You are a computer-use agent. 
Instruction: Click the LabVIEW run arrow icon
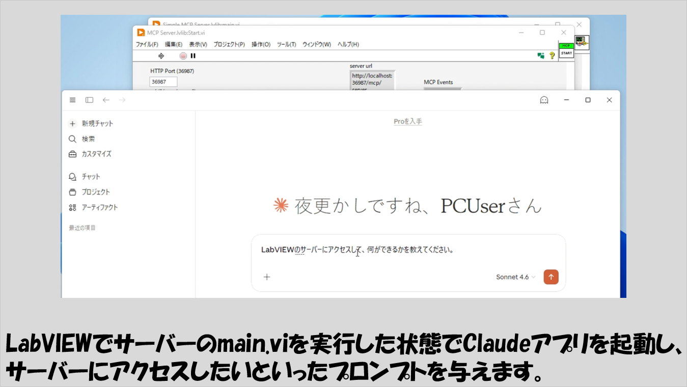pos(161,56)
